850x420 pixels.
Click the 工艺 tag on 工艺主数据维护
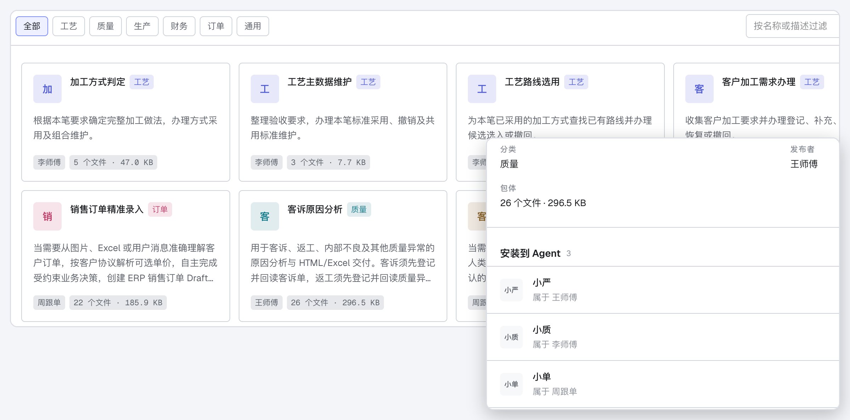click(368, 82)
